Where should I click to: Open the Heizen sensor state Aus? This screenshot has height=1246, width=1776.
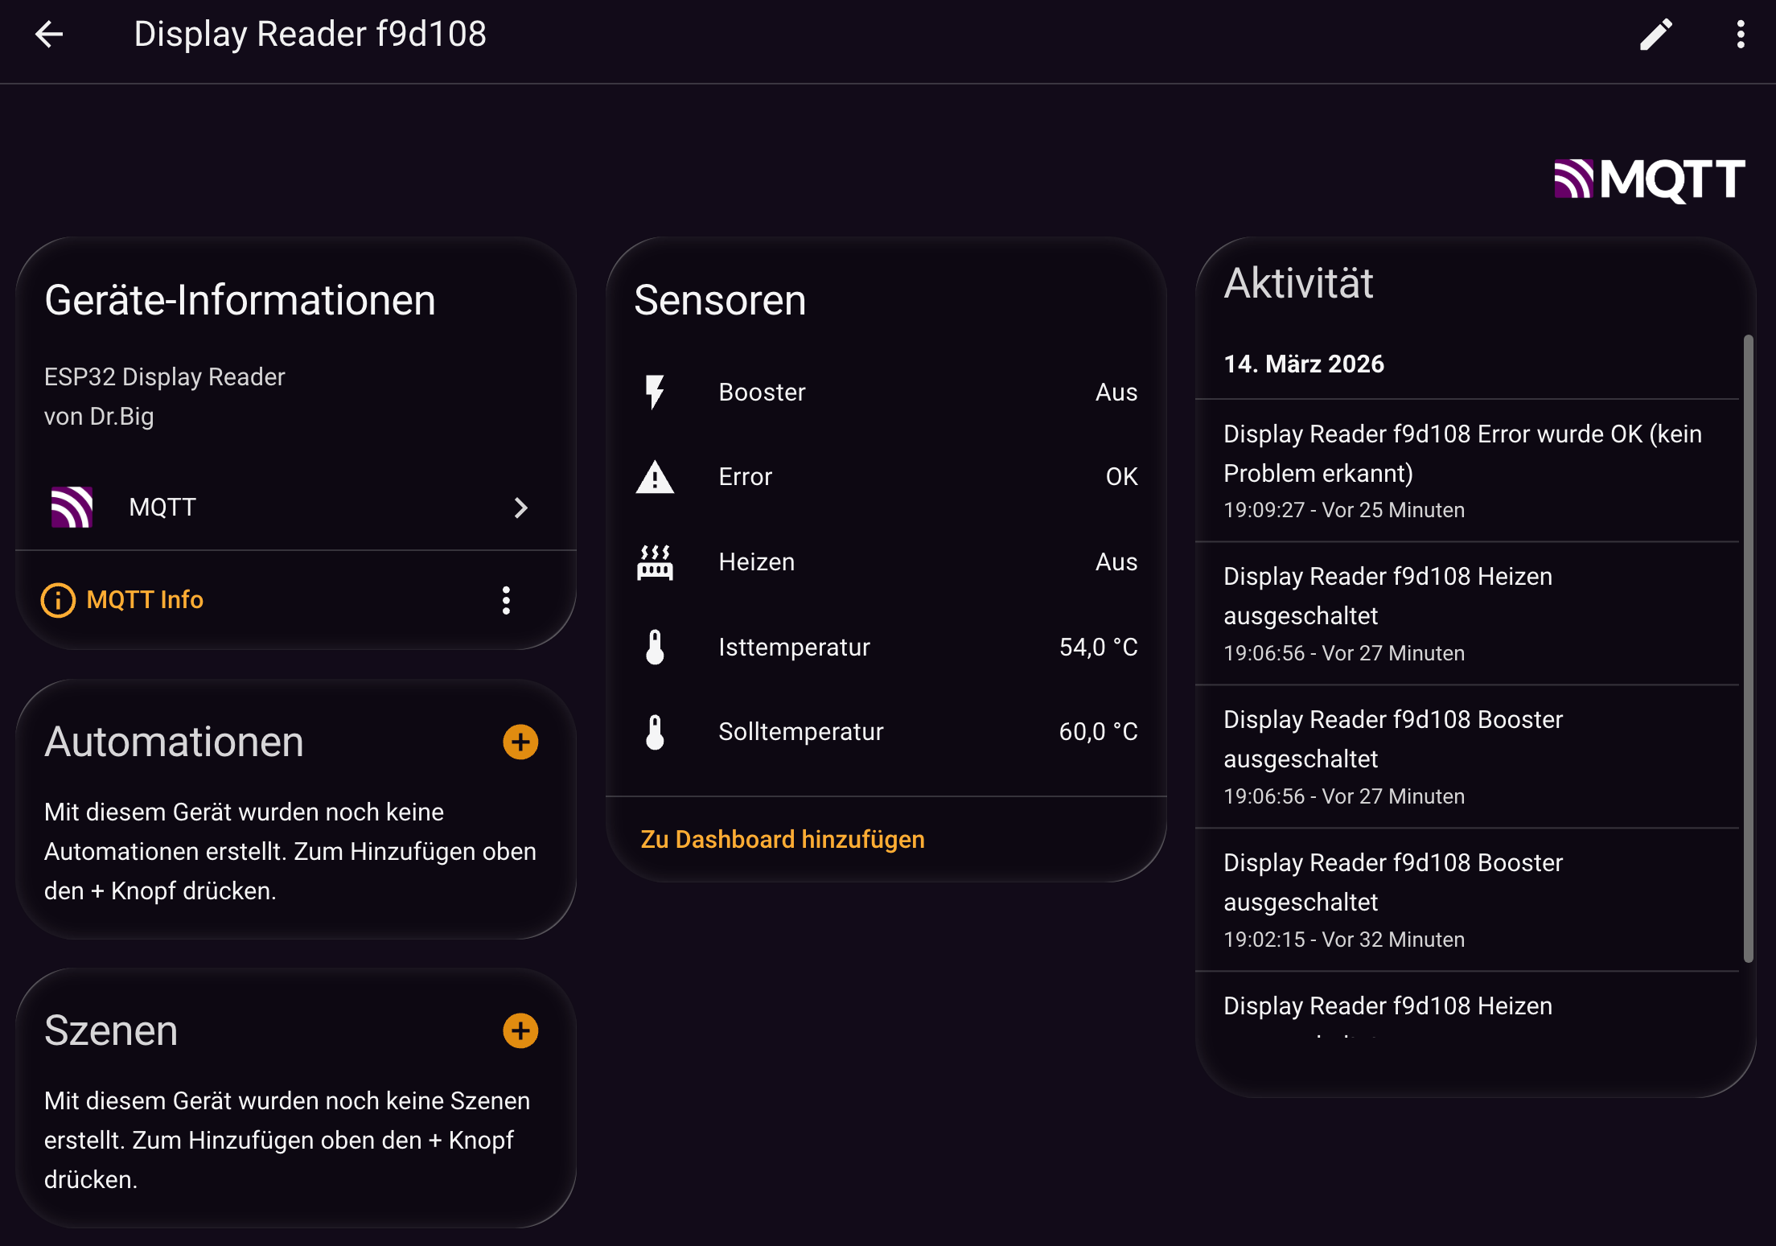[1116, 562]
